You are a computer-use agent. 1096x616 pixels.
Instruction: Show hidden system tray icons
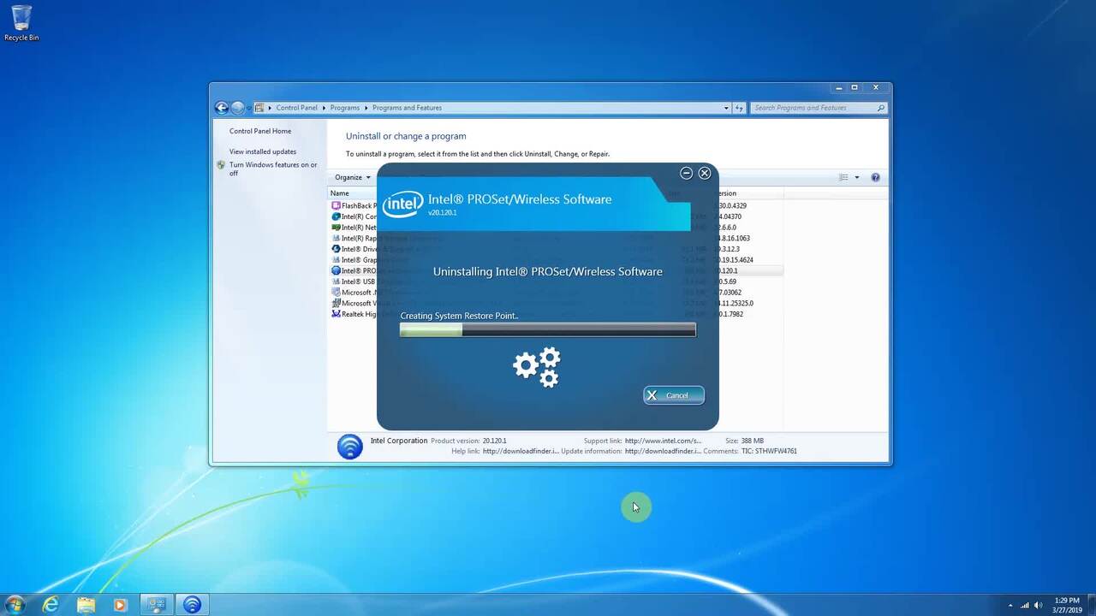(x=1010, y=605)
